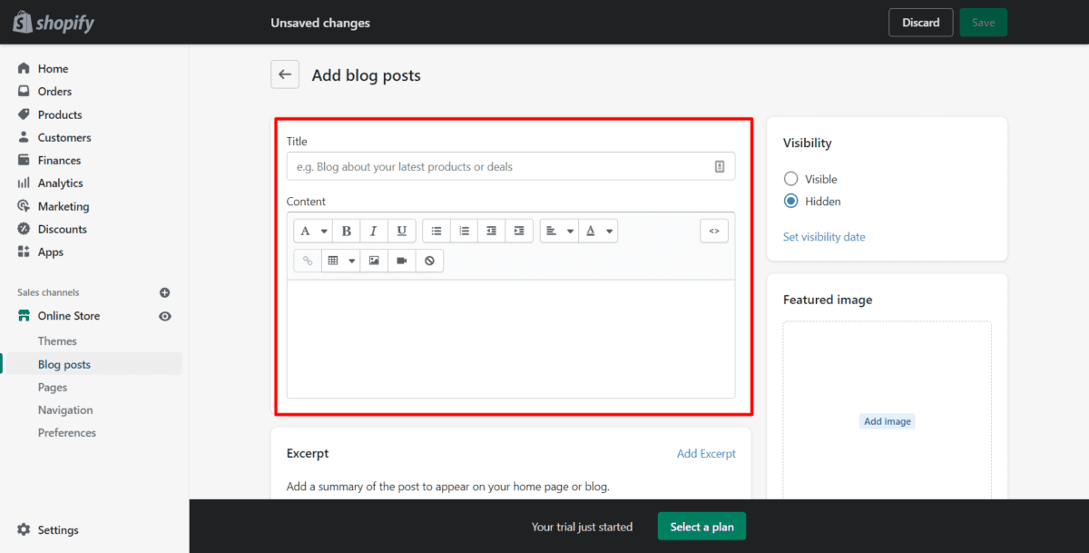Click the Shopify logo

[x=54, y=23]
